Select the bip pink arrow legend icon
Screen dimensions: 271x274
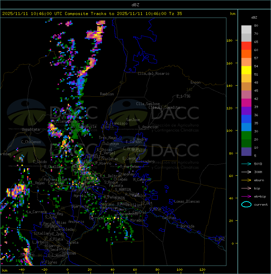click(x=246, y=188)
